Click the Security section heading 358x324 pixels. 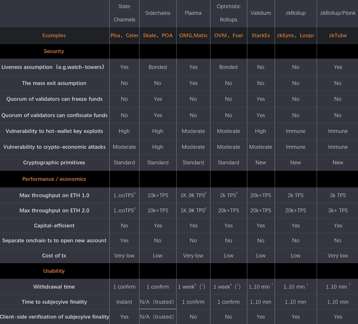54,51
